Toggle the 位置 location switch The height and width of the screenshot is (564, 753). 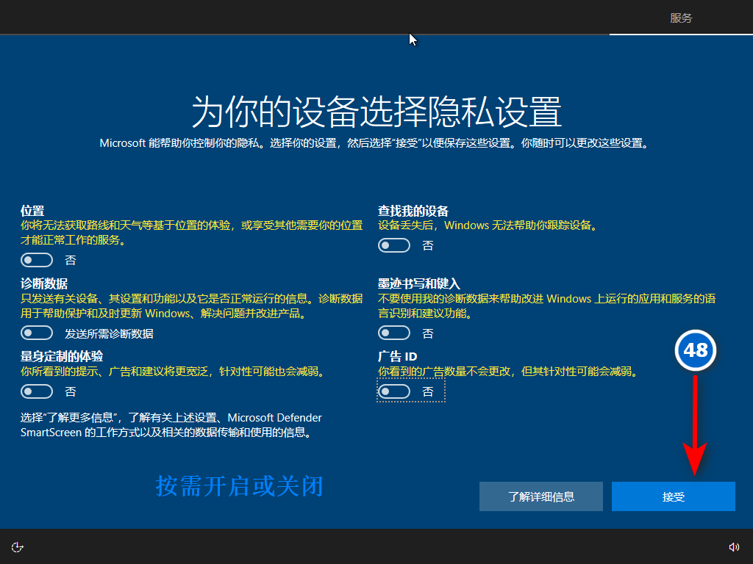coord(37,260)
